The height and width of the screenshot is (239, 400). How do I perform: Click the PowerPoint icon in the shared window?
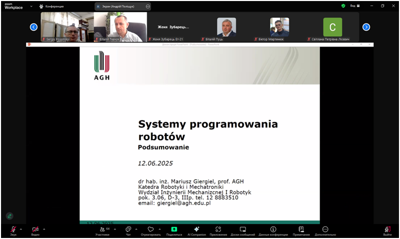tap(29, 45)
